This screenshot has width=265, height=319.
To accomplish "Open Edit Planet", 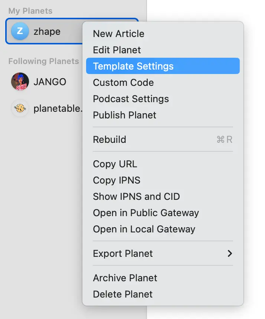I will (117, 50).
